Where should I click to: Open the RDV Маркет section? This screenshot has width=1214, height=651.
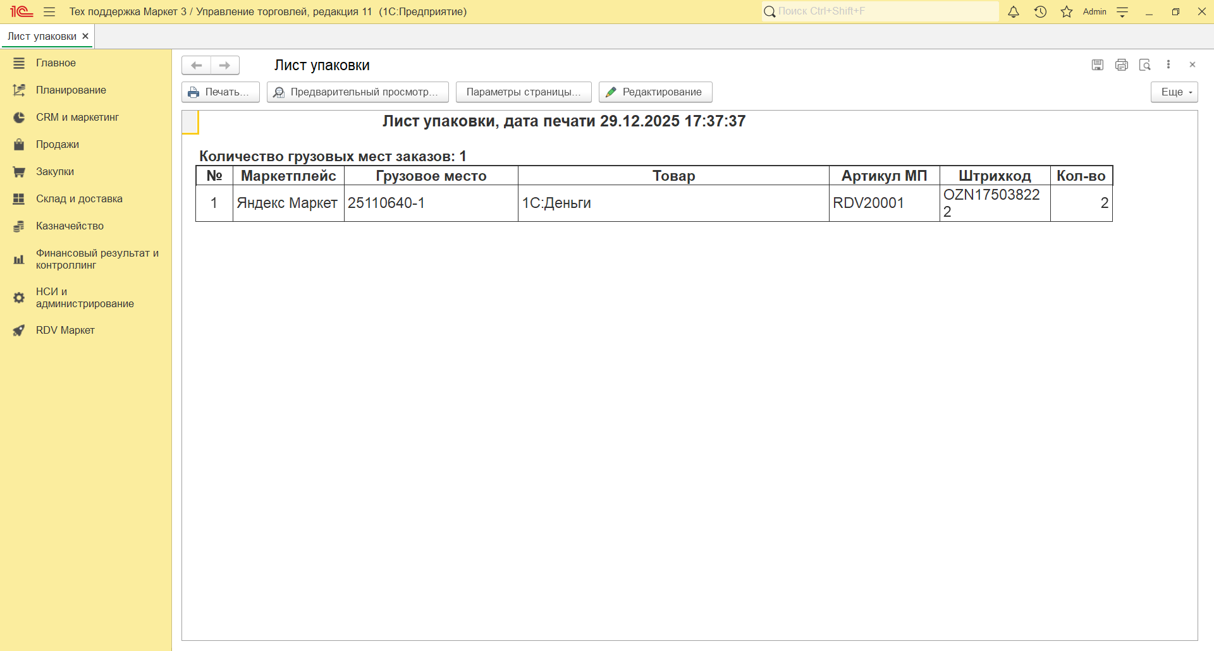click(86, 331)
